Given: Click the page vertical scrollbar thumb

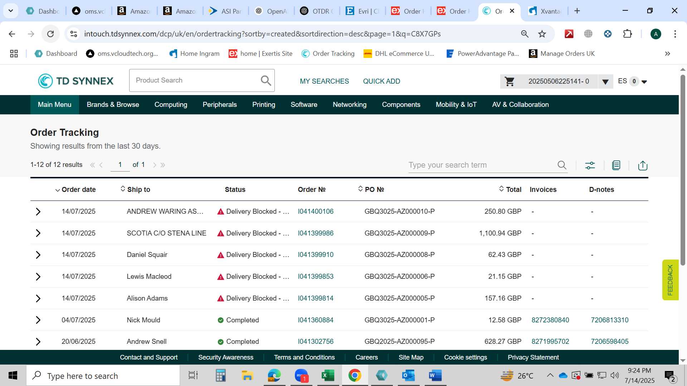Looking at the screenshot, I should (x=683, y=170).
